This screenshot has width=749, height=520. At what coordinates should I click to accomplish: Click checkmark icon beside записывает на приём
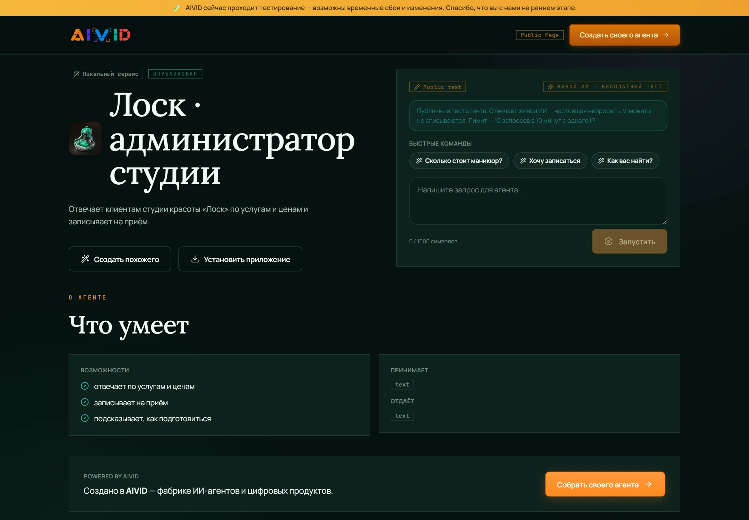pyautogui.click(x=85, y=402)
